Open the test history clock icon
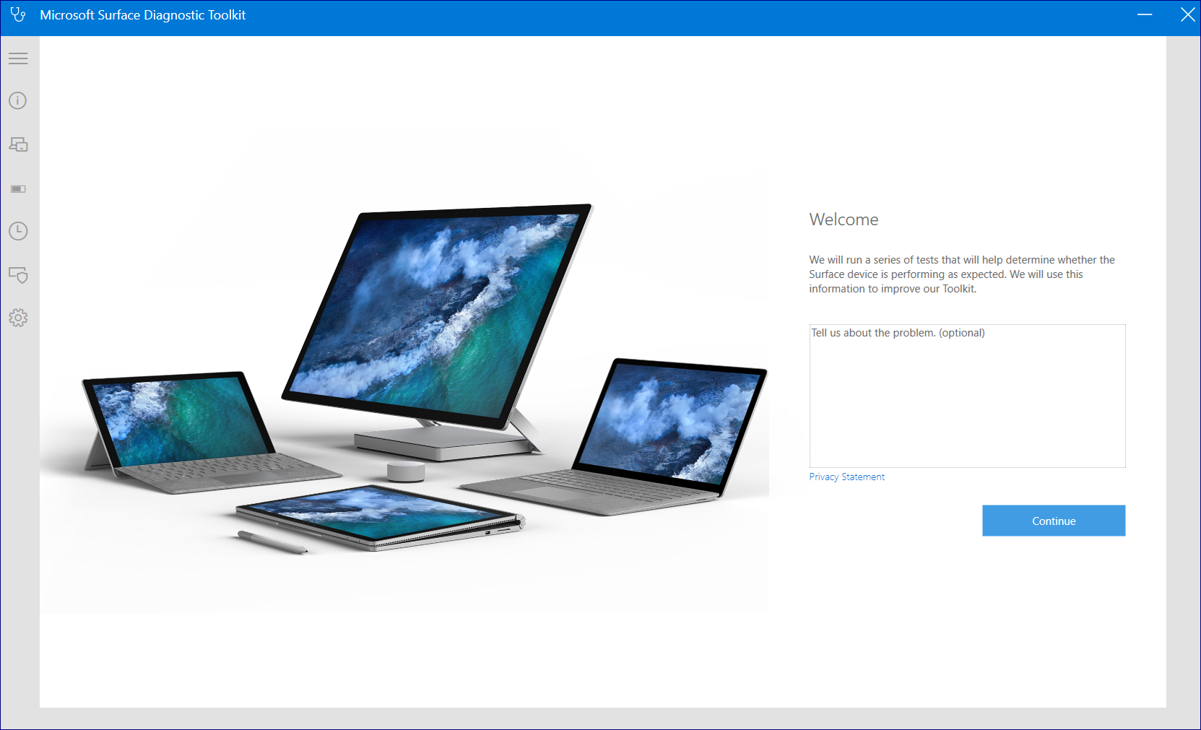1201x730 pixels. tap(18, 231)
